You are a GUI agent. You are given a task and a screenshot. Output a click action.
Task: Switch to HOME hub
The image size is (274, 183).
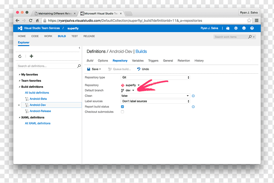tap(22, 36)
